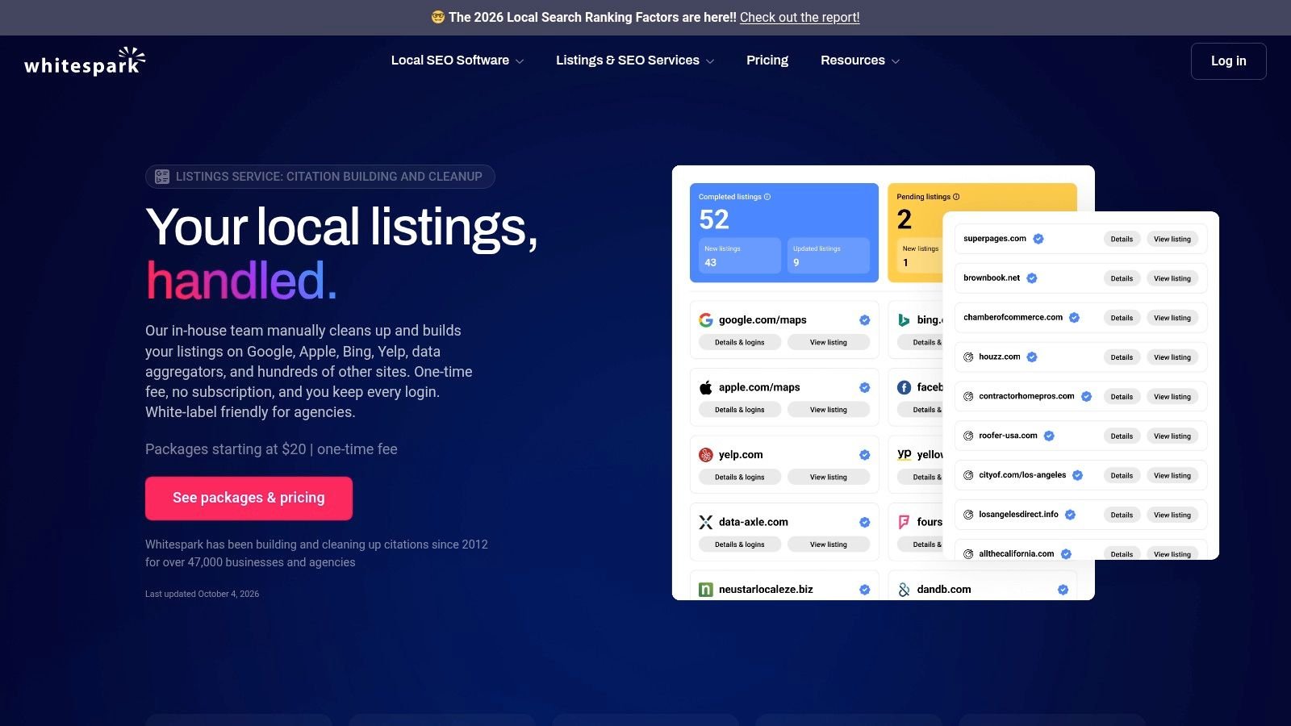The width and height of the screenshot is (1291, 726).
Task: Click the losangelesdirect.info listing name
Action: click(x=1018, y=515)
